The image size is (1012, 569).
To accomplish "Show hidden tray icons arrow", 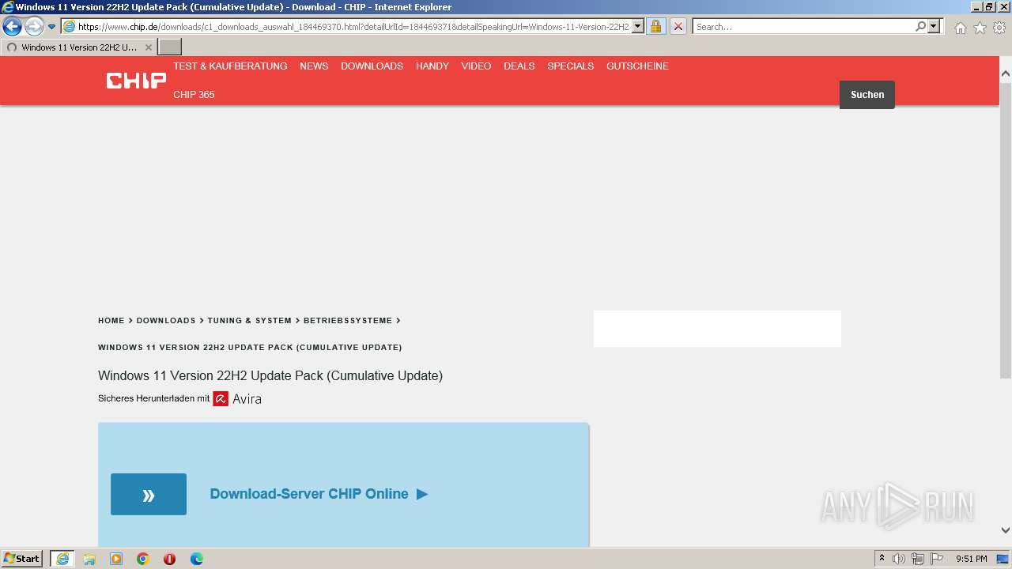I will click(882, 559).
